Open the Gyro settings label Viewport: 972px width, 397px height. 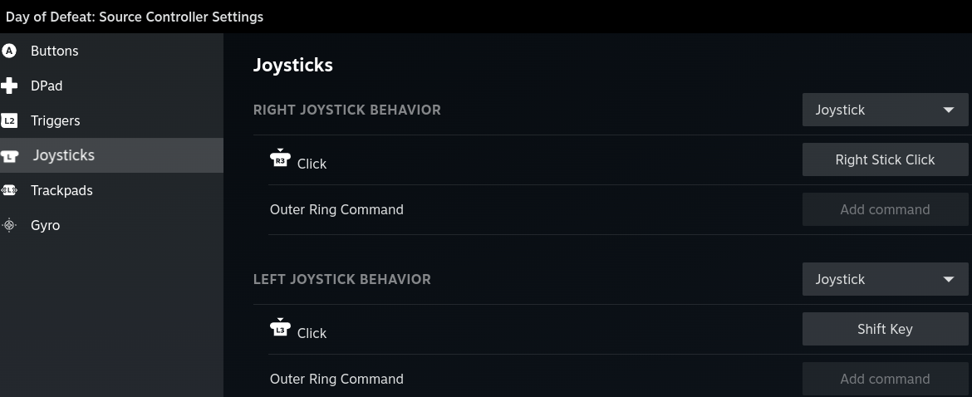point(45,225)
